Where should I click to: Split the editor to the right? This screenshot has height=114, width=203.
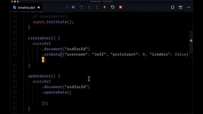180,7
